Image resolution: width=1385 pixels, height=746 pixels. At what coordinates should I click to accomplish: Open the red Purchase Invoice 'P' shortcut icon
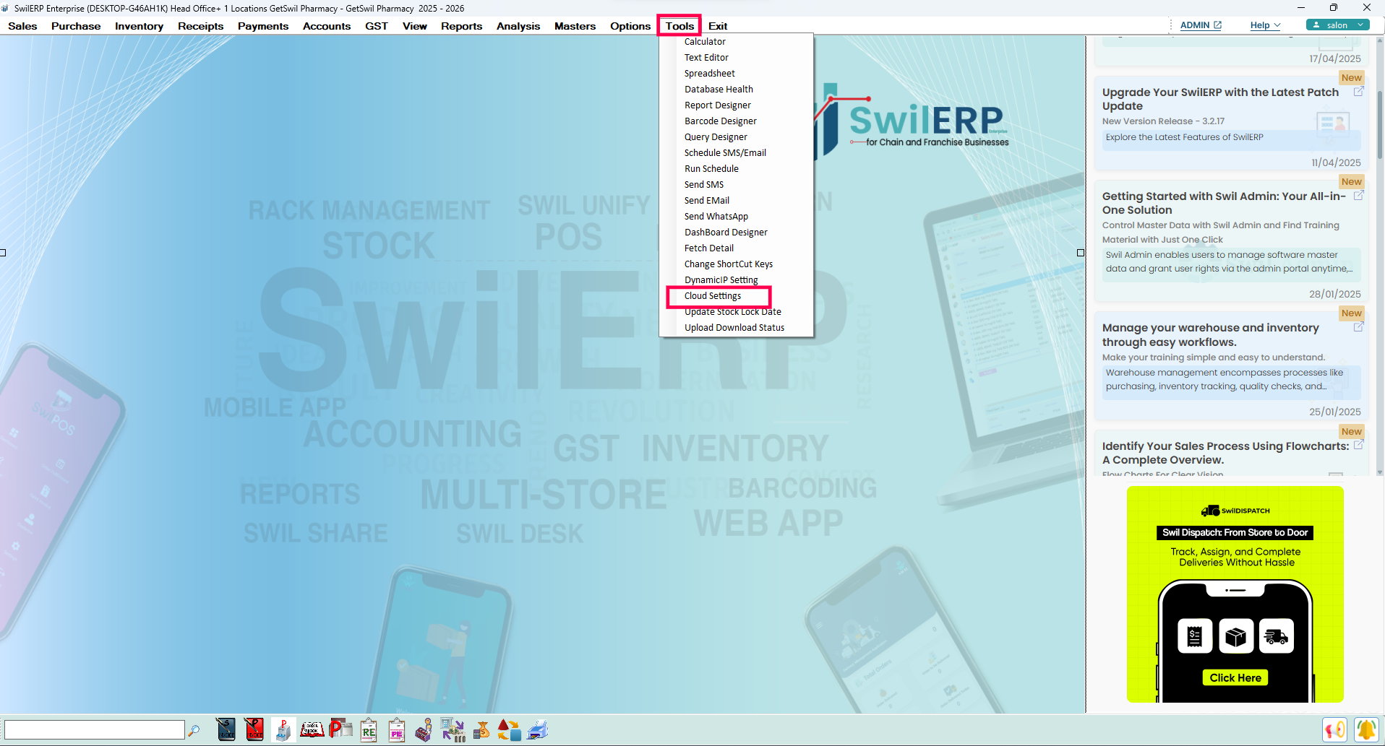coord(254,729)
